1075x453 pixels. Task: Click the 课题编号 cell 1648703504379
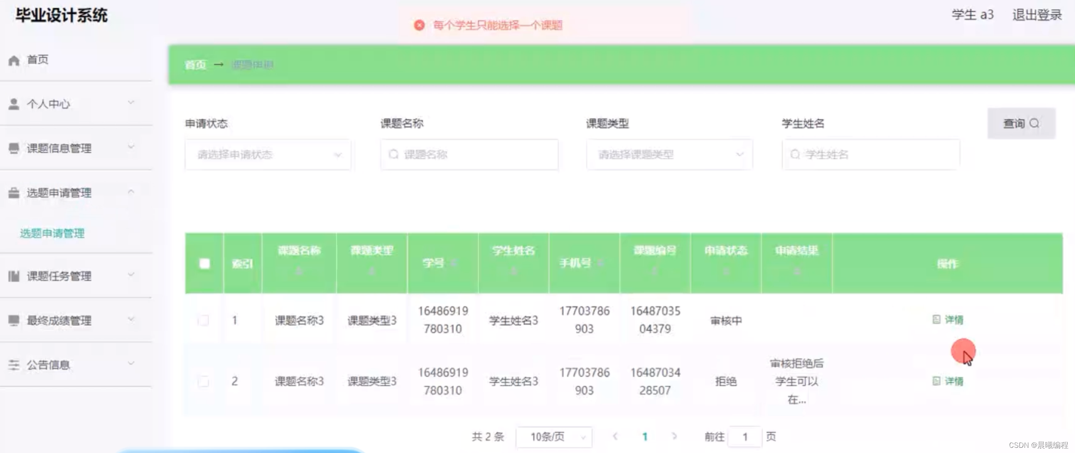click(x=655, y=320)
